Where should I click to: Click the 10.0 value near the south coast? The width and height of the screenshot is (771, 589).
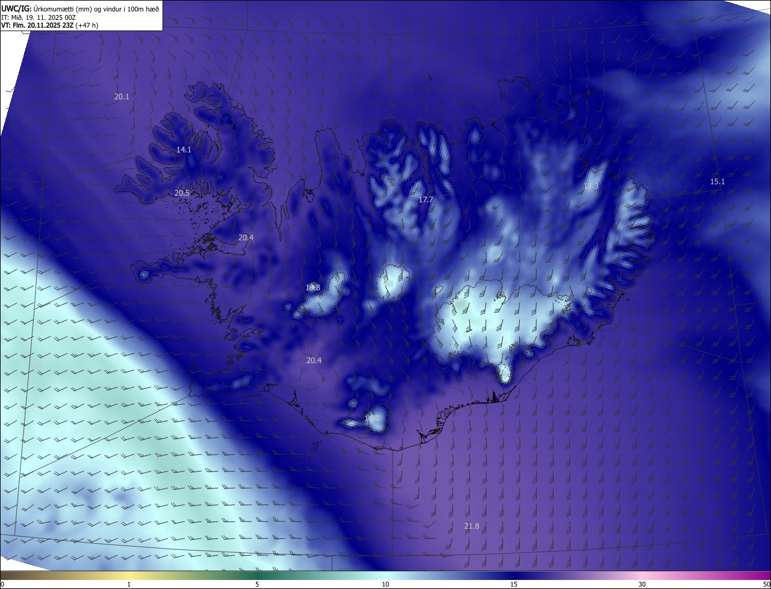click(x=372, y=418)
